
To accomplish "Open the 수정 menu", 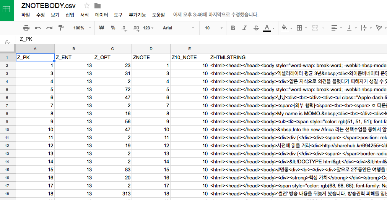I will point(41,15).
